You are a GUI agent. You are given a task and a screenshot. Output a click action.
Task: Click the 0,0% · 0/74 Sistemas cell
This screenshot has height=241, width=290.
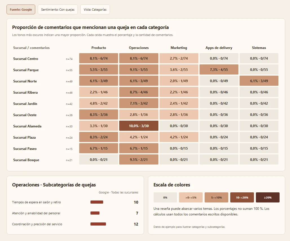point(259,58)
